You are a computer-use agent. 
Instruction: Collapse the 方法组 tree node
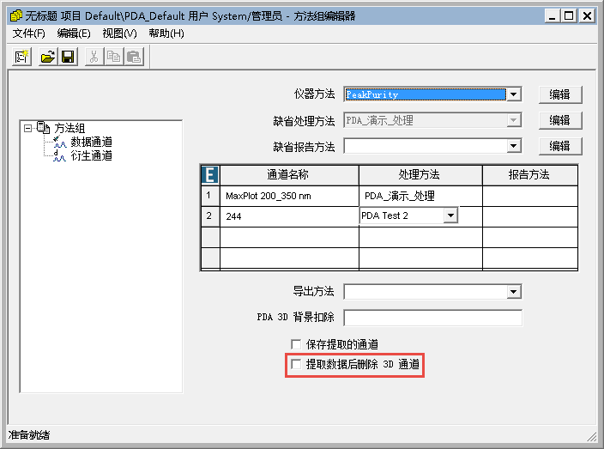[x=27, y=128]
